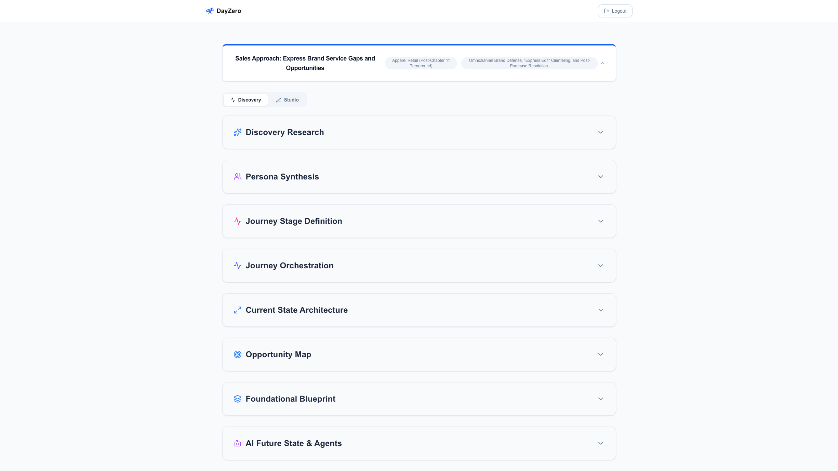Select the Discovery tab
The image size is (838, 471).
tap(245, 100)
